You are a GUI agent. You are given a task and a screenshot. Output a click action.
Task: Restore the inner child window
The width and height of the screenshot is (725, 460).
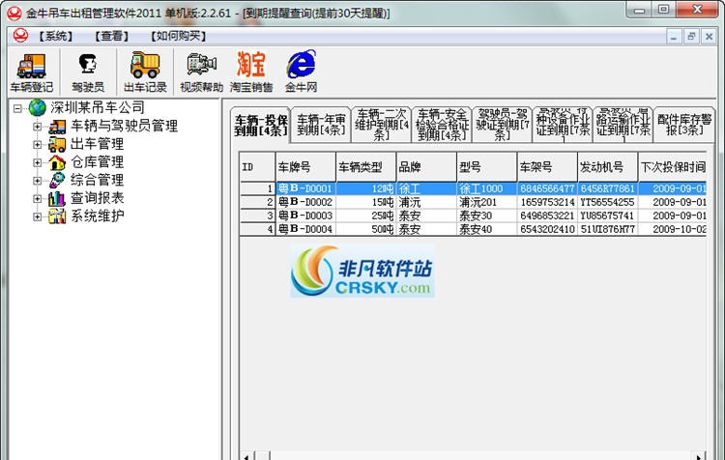click(x=691, y=36)
